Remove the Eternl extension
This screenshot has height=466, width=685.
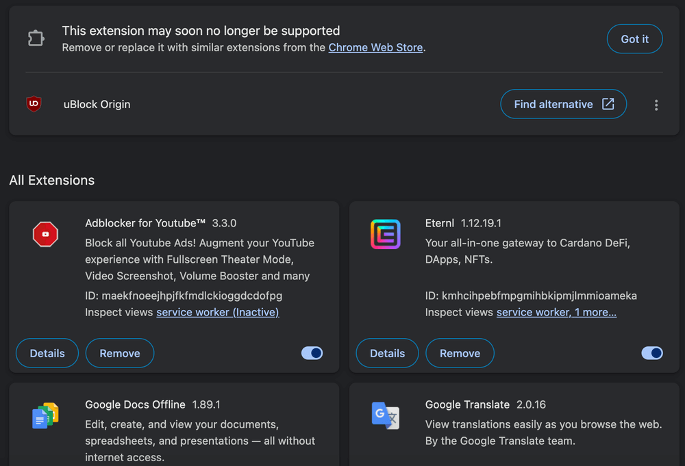click(460, 353)
